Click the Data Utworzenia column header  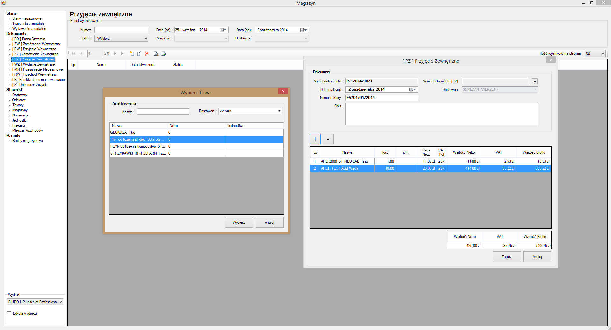(x=143, y=65)
